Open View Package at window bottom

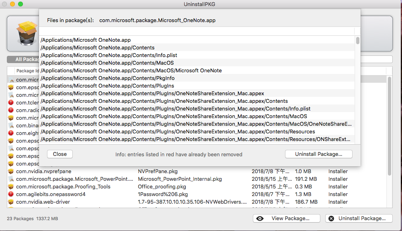286,218
